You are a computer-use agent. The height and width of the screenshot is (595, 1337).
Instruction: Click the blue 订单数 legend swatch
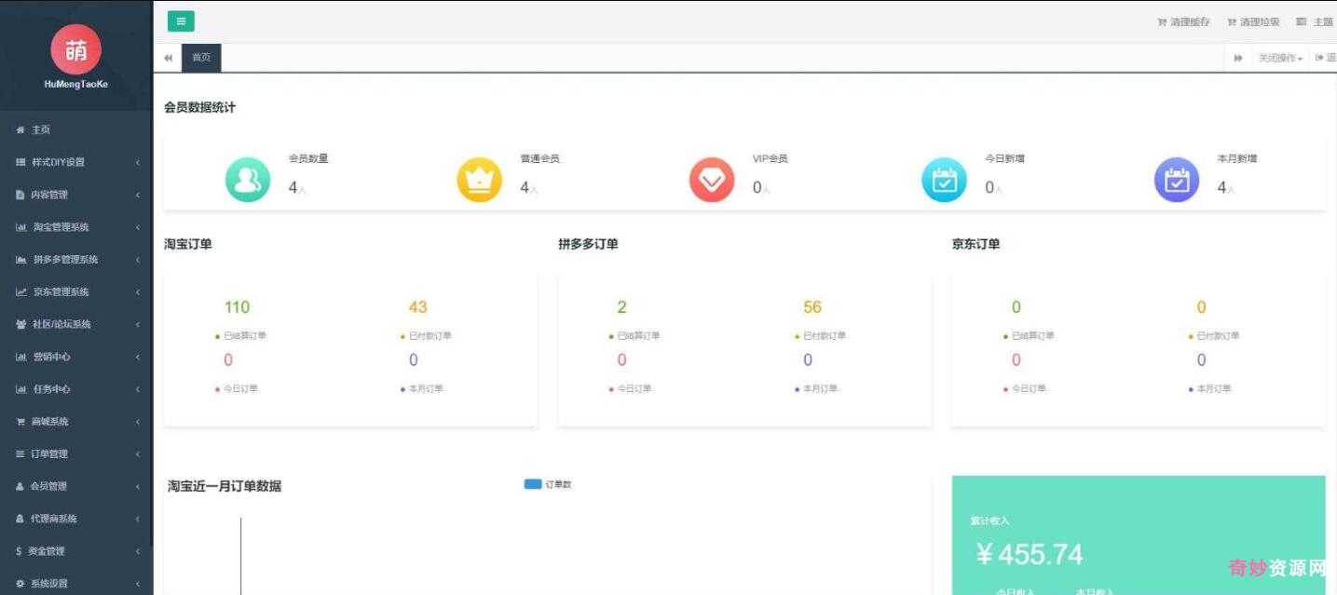(x=532, y=484)
